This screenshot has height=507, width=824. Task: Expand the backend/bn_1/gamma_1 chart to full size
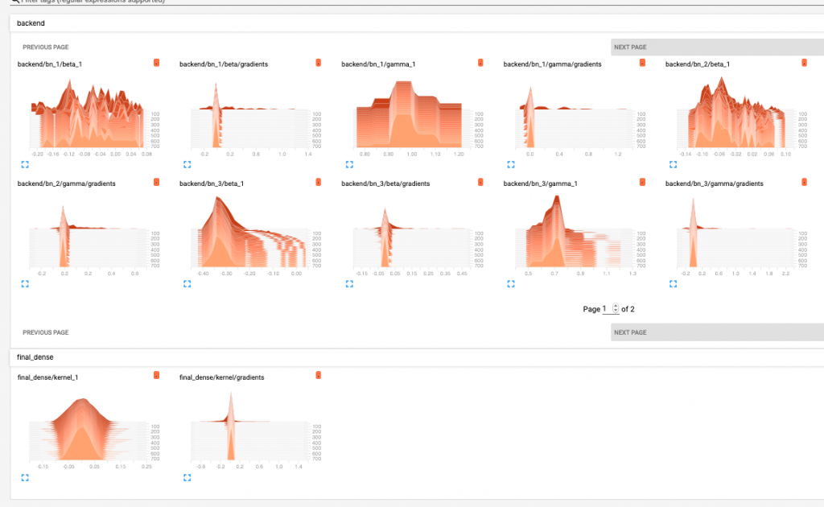(x=349, y=164)
